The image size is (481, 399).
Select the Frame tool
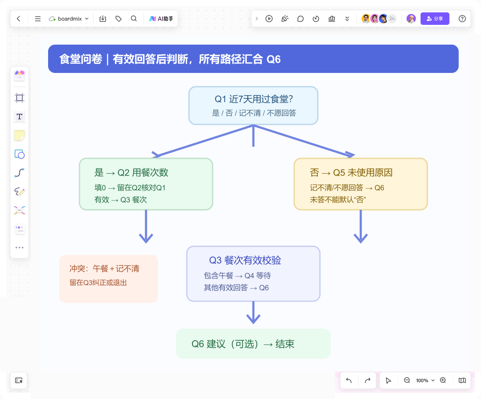pos(19,98)
